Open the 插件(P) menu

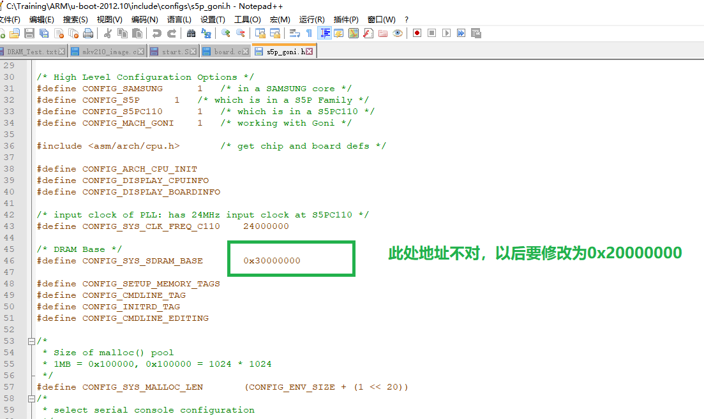pos(346,20)
